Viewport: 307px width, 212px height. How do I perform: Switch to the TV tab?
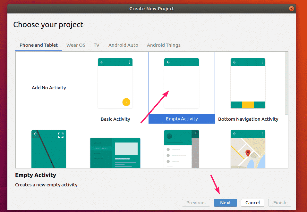(96, 45)
